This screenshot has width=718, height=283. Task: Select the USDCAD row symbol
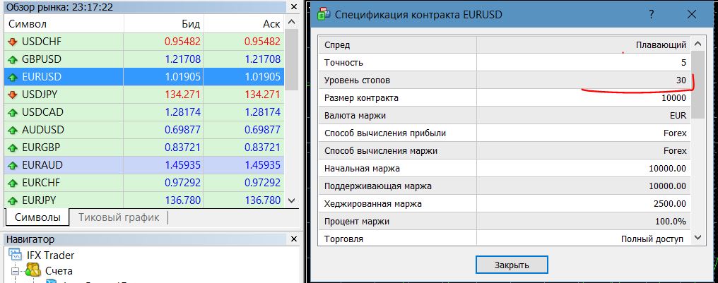pyautogui.click(x=42, y=112)
